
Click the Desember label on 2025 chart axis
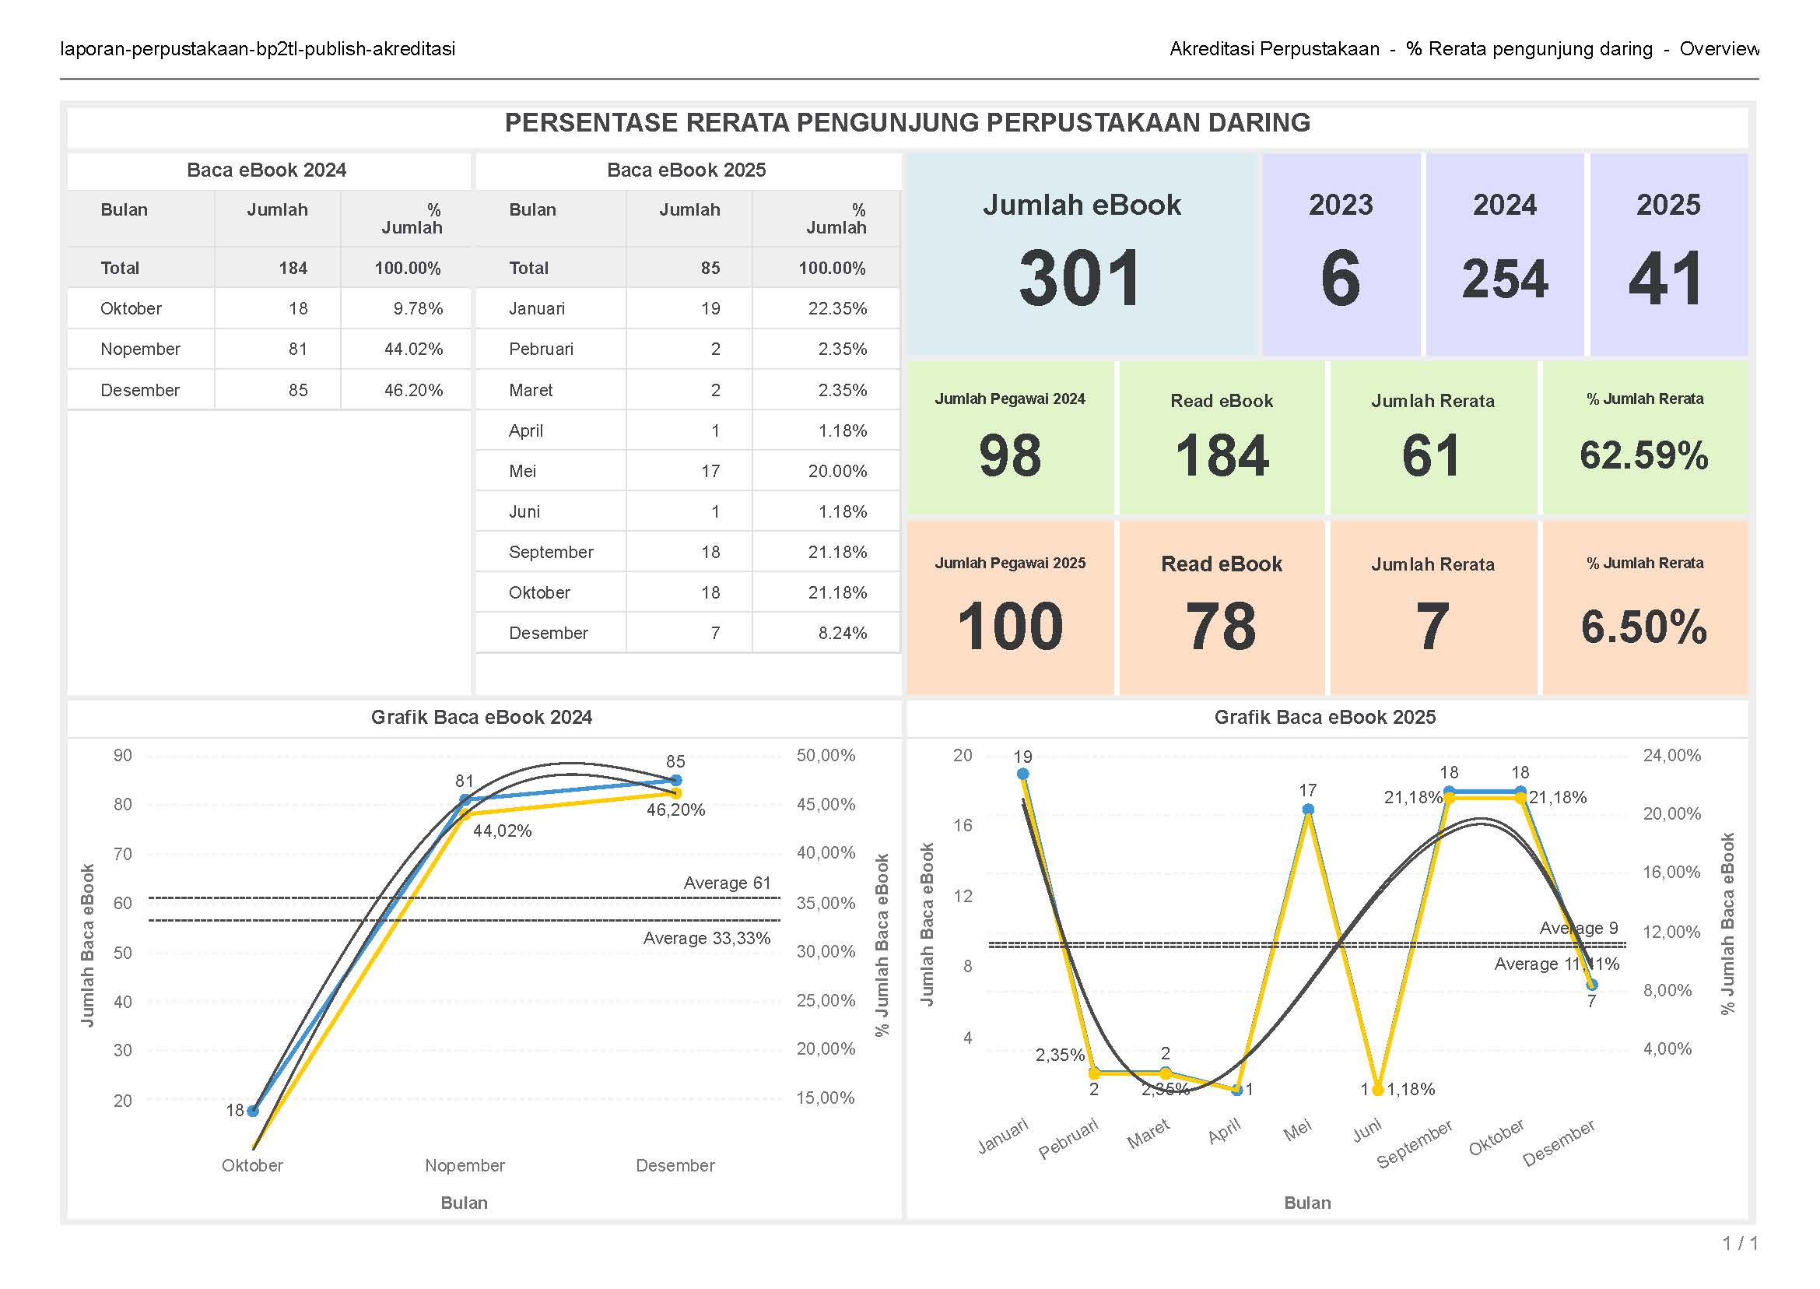click(1559, 1143)
